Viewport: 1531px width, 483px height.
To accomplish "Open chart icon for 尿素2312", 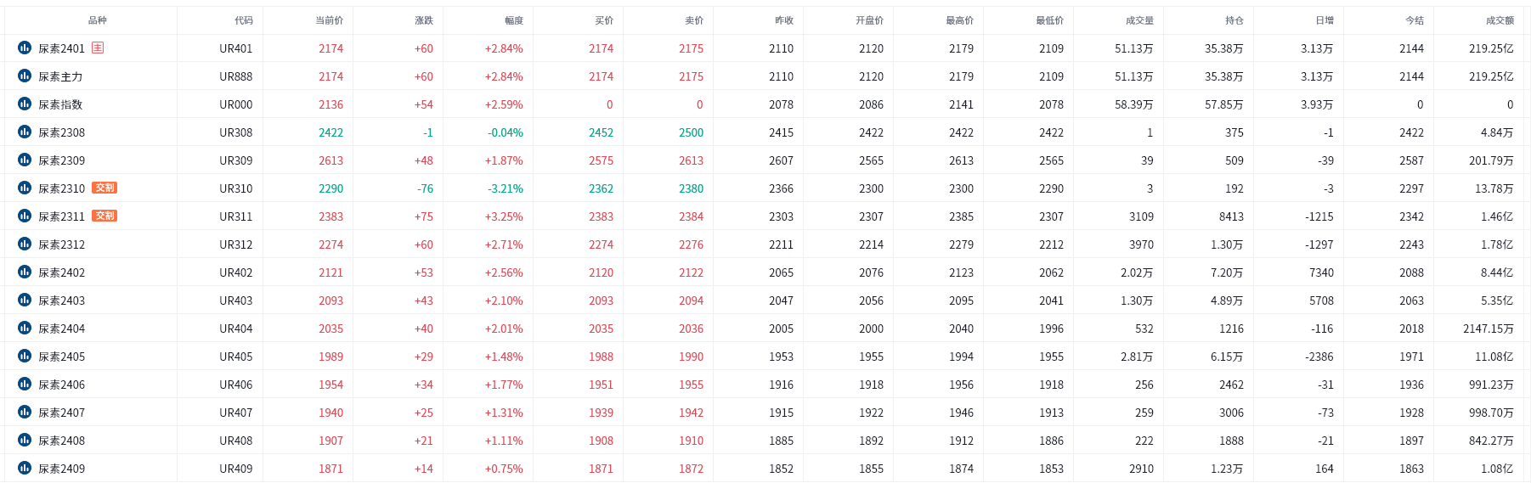I will pyautogui.click(x=25, y=244).
